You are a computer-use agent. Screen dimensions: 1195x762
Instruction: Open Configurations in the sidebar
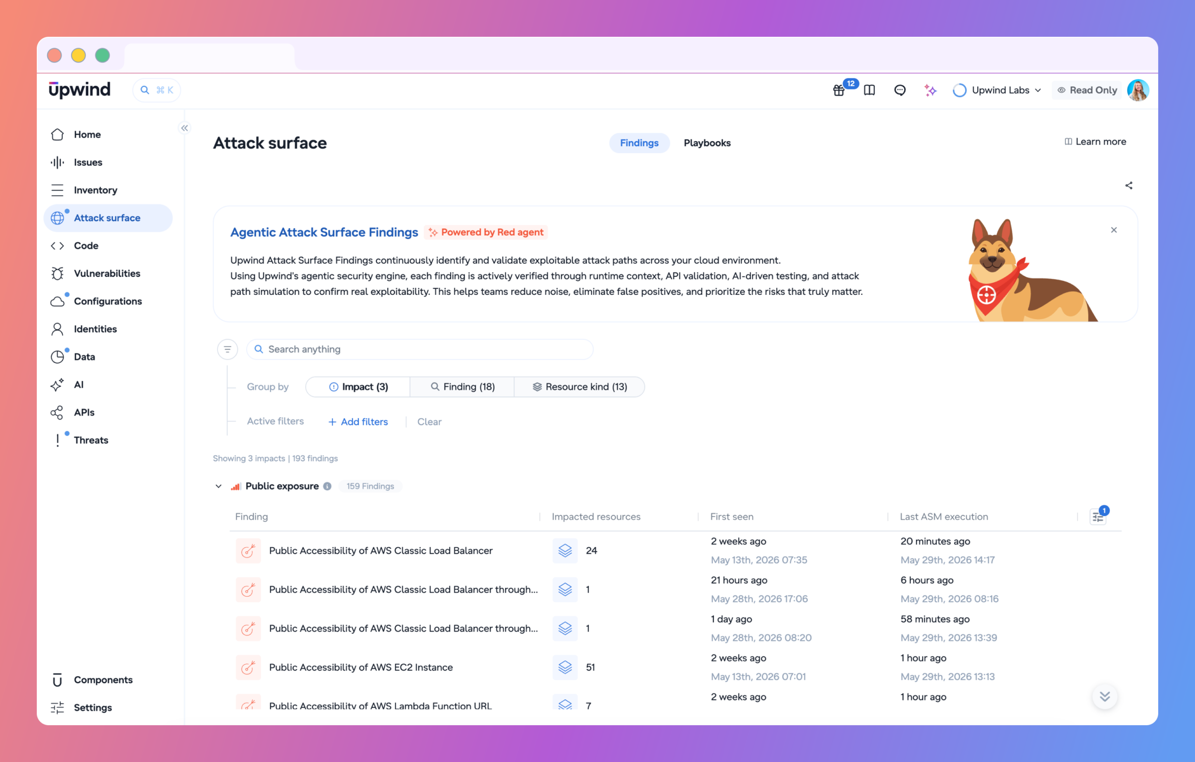tap(108, 301)
